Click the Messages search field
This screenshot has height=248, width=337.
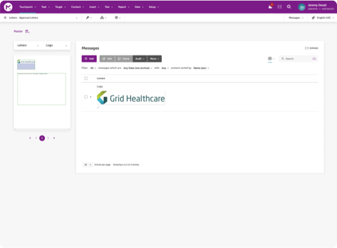pos(298,59)
